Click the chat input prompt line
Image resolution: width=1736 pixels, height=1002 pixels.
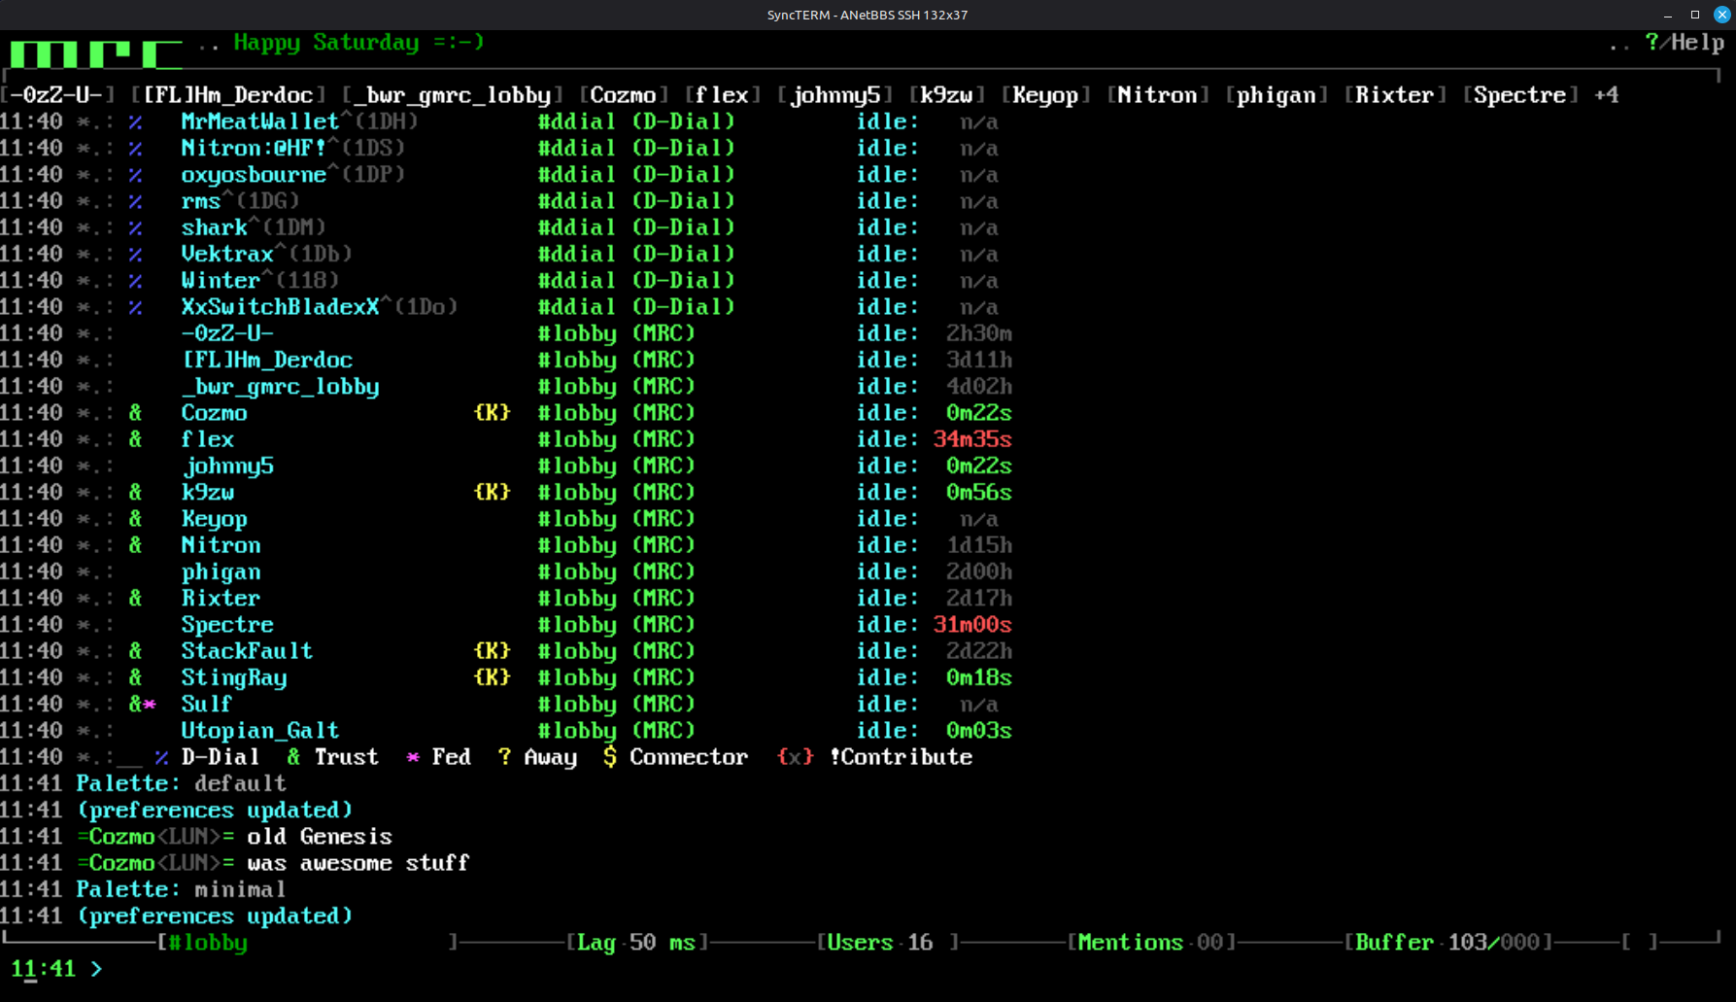pos(868,969)
